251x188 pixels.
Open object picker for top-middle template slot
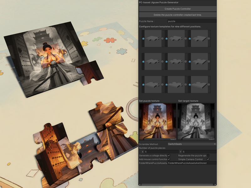coord(186,39)
